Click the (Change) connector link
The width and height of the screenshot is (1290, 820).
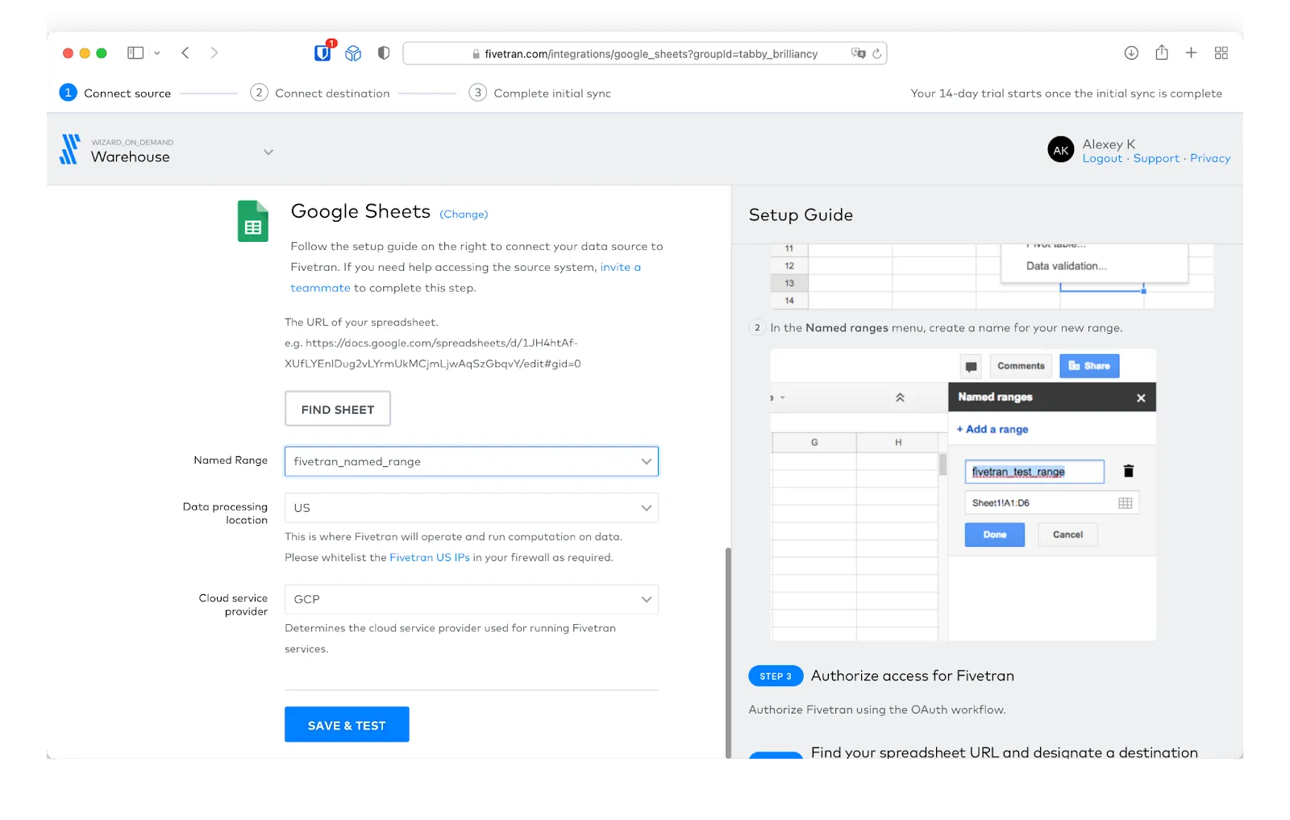pyautogui.click(x=464, y=214)
